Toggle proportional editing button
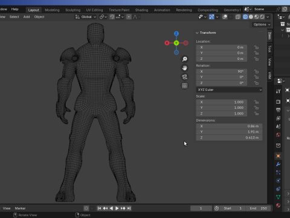 pos(129,17)
